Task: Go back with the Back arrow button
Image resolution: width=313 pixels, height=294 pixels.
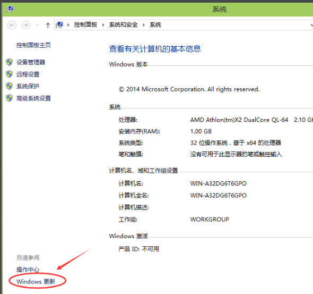Action: coord(12,25)
